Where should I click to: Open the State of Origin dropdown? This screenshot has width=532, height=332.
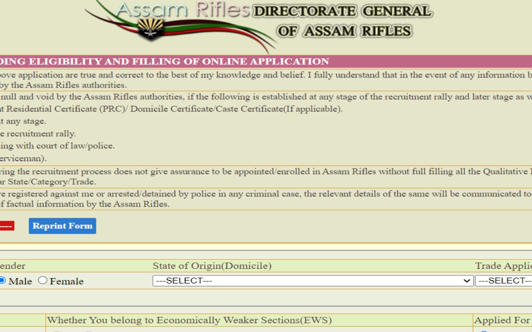[x=313, y=281]
